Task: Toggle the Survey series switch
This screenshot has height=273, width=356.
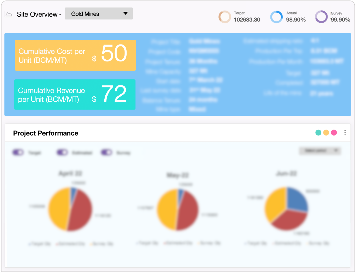Action: [x=106, y=152]
